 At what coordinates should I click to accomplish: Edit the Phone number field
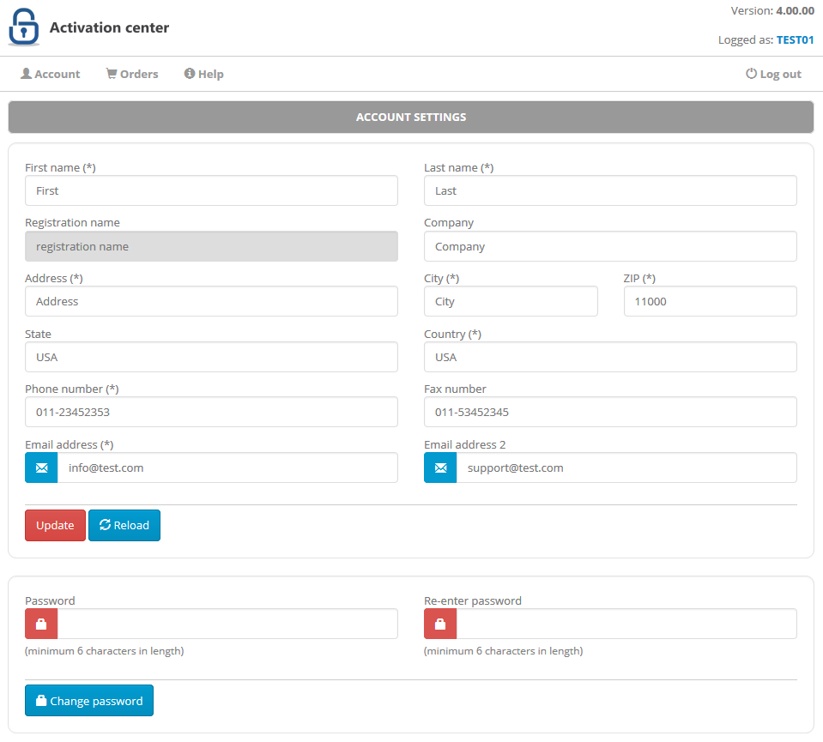211,412
